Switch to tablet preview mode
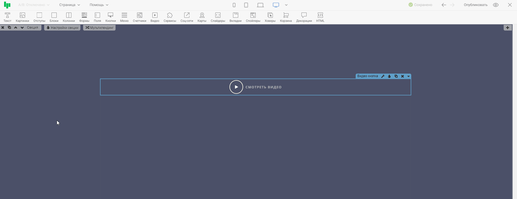Image resolution: width=517 pixels, height=199 pixels. coord(246,5)
